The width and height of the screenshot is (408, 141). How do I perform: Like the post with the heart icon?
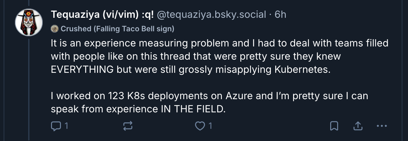point(199,126)
